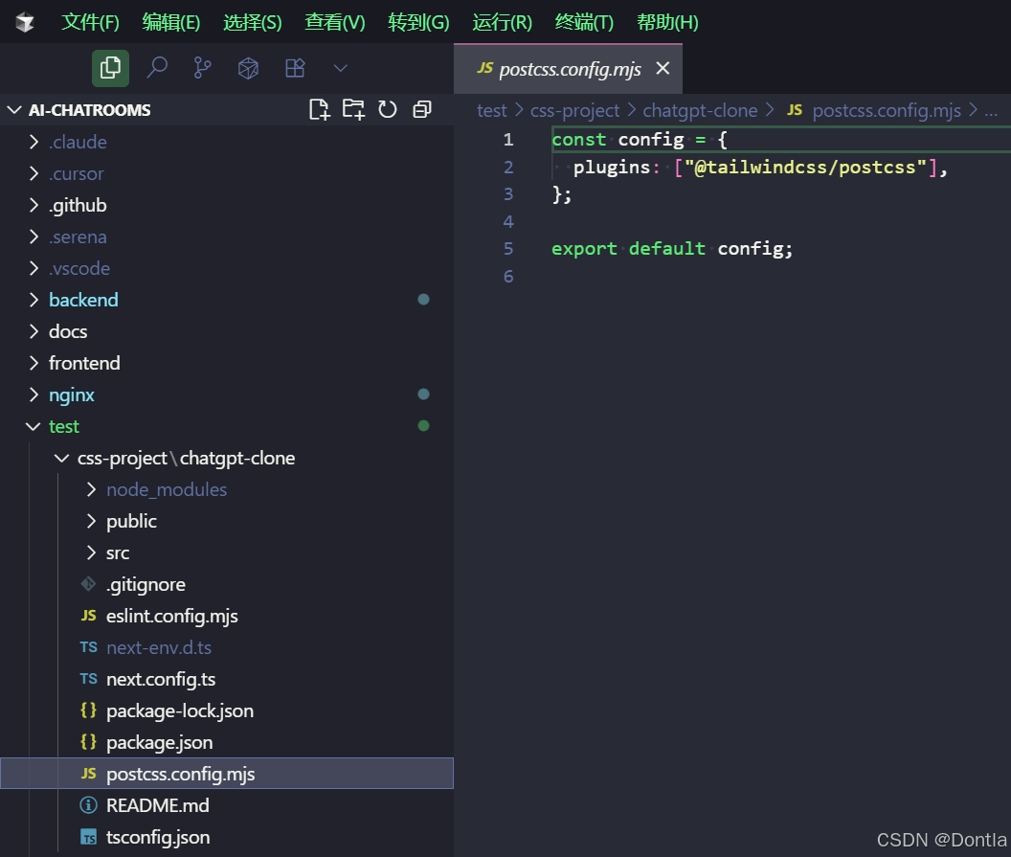Image resolution: width=1011 pixels, height=857 pixels.
Task: Open the 查看(V) menu
Action: coord(335,23)
